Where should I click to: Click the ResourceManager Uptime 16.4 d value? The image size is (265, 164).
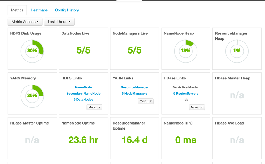point(135,140)
